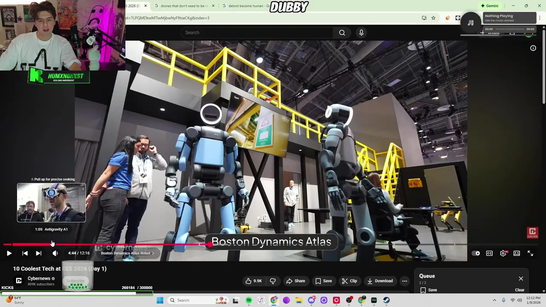Open Cybernews channel name link
This screenshot has height=307, width=546.
click(39, 278)
